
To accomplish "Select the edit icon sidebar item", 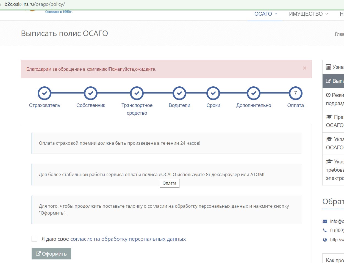I will (x=328, y=81).
